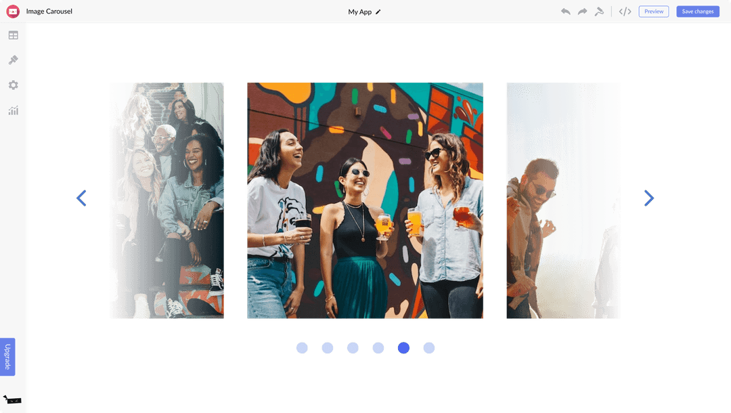Viewport: 731px width, 413px height.
Task: Click the Preview button
Action: click(x=653, y=12)
